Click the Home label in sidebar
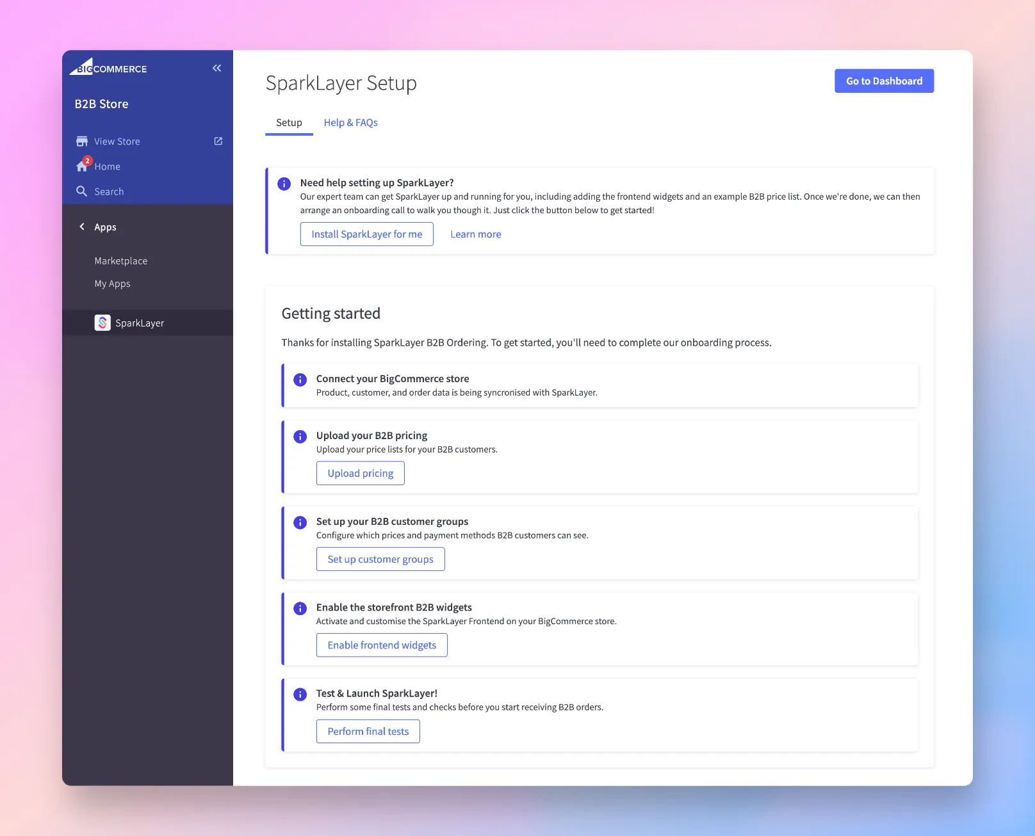 pos(108,166)
